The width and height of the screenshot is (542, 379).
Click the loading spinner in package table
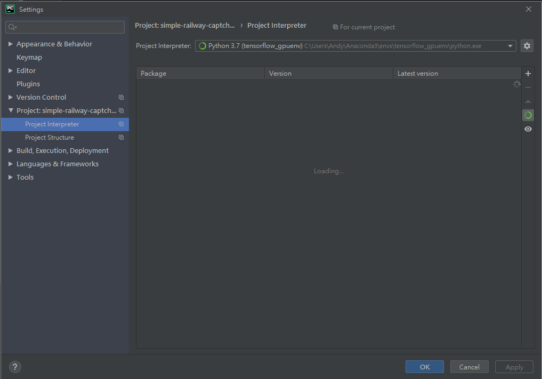[x=516, y=84]
